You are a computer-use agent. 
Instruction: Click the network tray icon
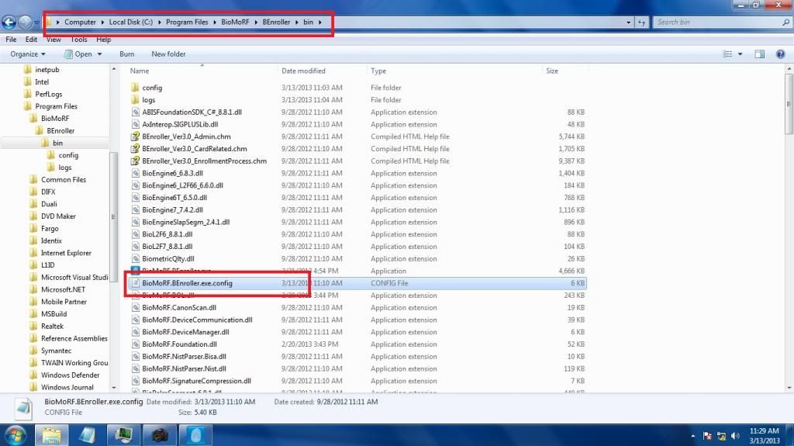coord(722,436)
